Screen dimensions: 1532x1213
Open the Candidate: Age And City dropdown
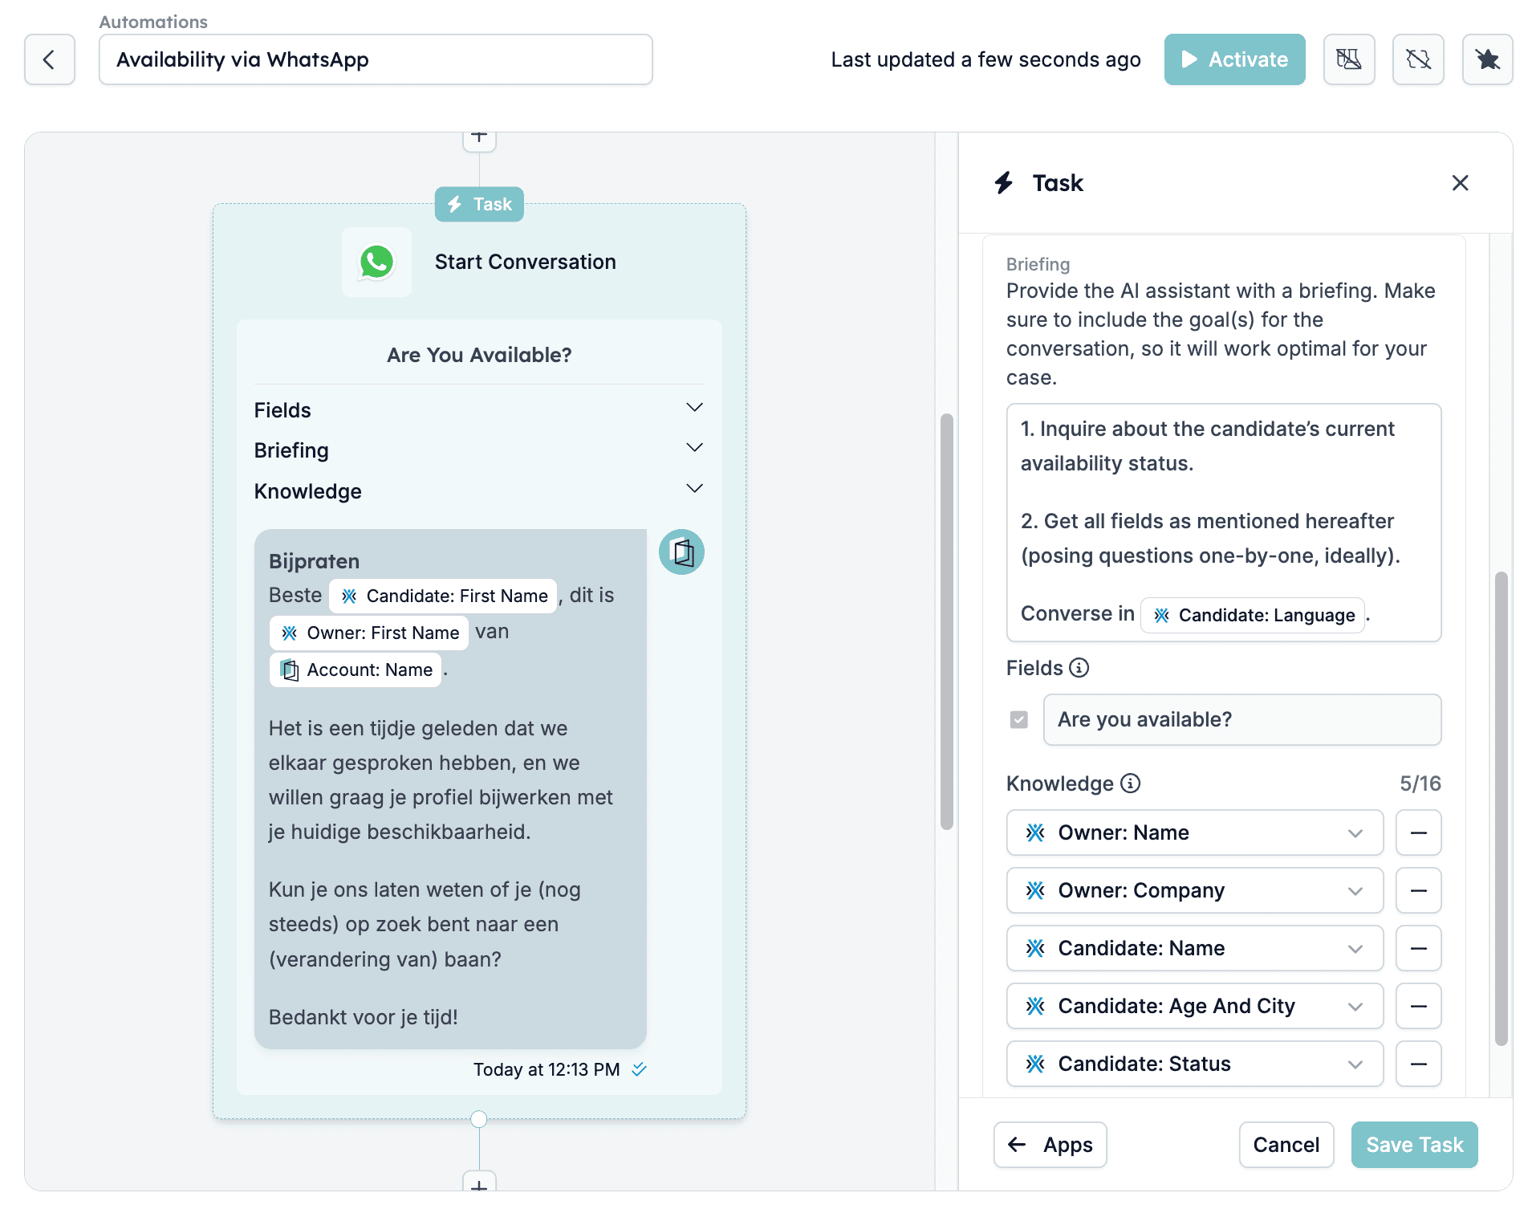point(1194,1006)
